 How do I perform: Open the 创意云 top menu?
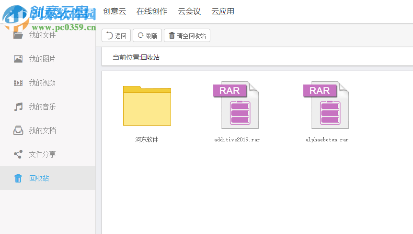pyautogui.click(x=115, y=11)
